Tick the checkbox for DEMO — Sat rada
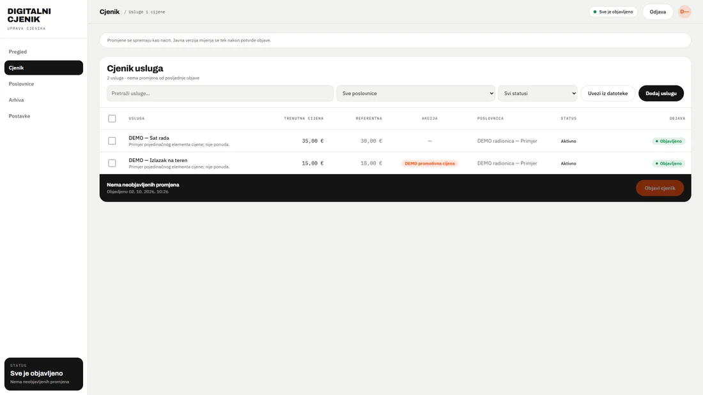The height and width of the screenshot is (395, 703). coord(112,141)
